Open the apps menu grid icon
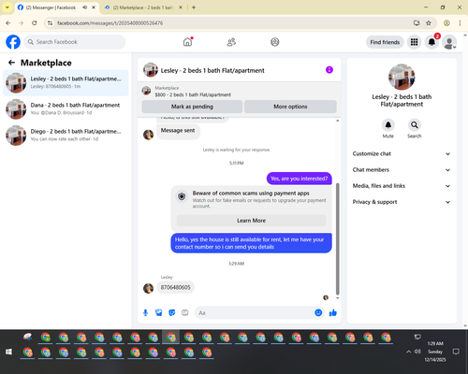Viewport: 468px width, 374px height. coord(414,42)
